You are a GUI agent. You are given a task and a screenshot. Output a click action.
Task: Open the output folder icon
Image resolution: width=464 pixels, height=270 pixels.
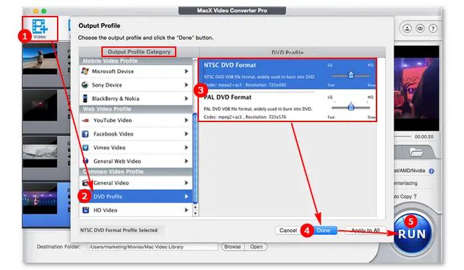(x=416, y=152)
